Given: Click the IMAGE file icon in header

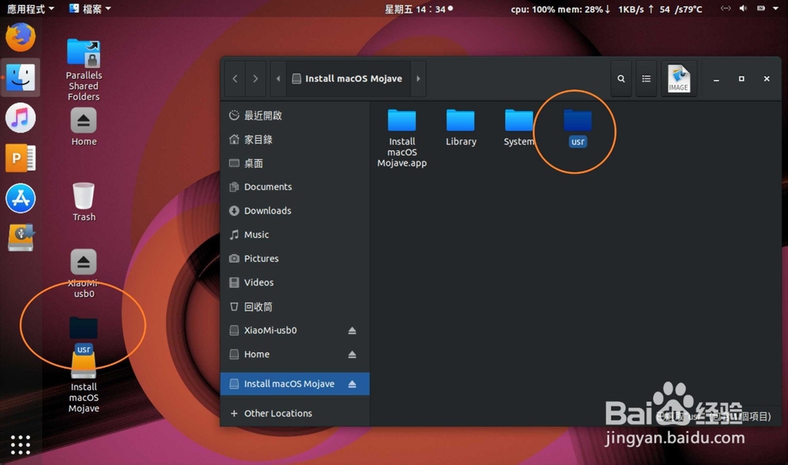Looking at the screenshot, I should pos(678,79).
